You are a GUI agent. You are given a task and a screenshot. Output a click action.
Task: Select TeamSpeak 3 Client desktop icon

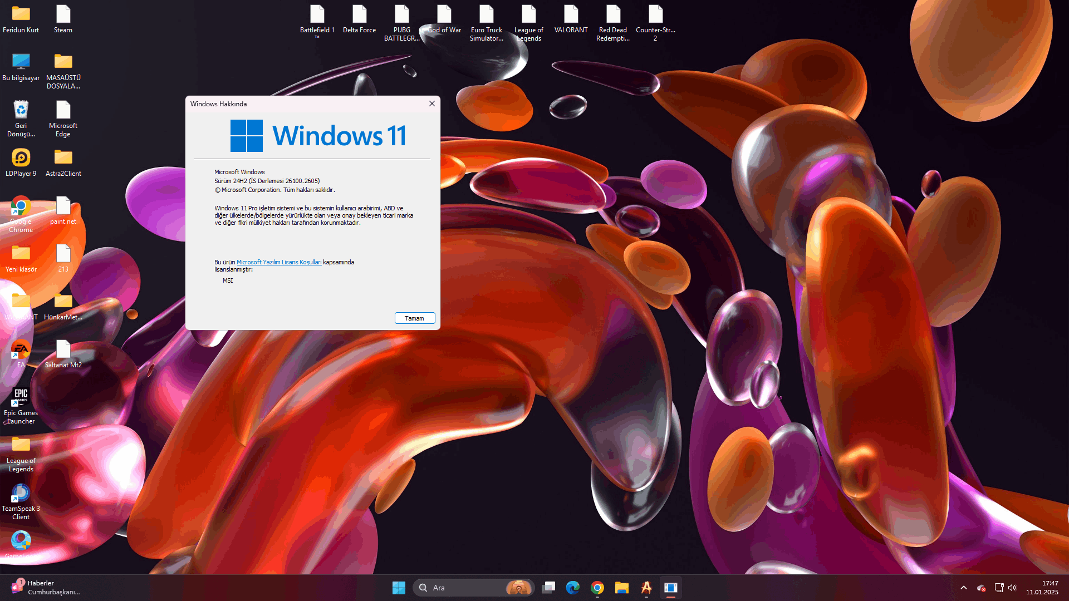point(21,493)
